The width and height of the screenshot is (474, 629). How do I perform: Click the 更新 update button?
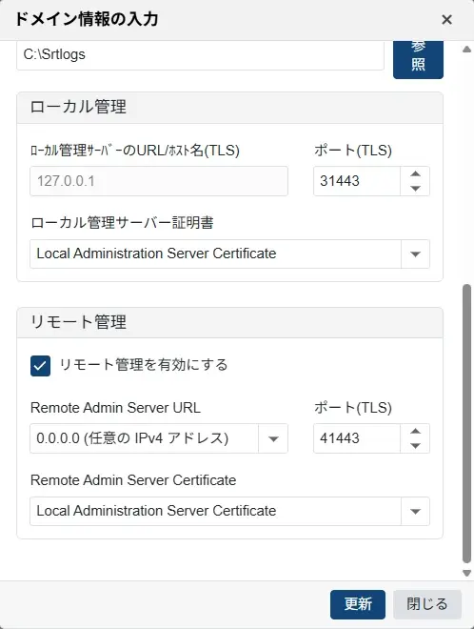358,604
